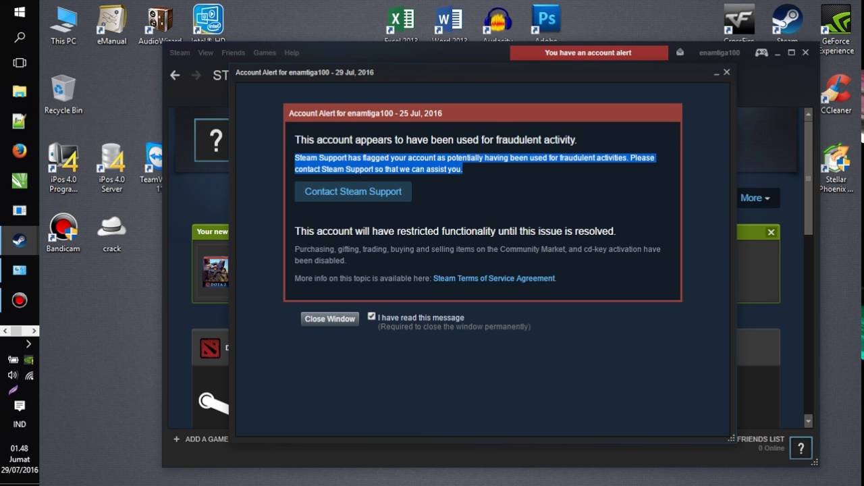Open Action Center notifications icon

20,406
